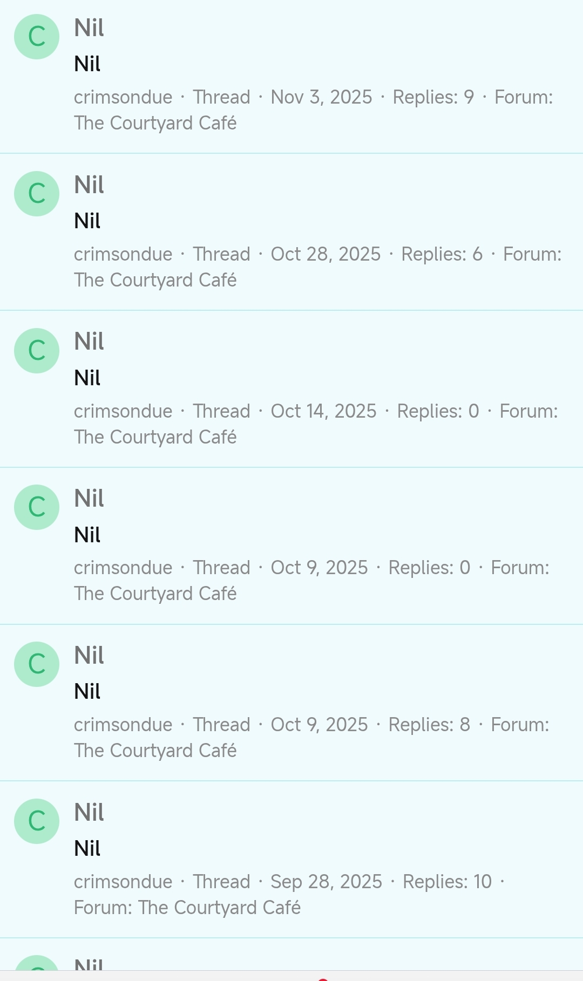583x981 pixels.
Task: Open the Nil thread with 8 replies
Action: (89, 656)
